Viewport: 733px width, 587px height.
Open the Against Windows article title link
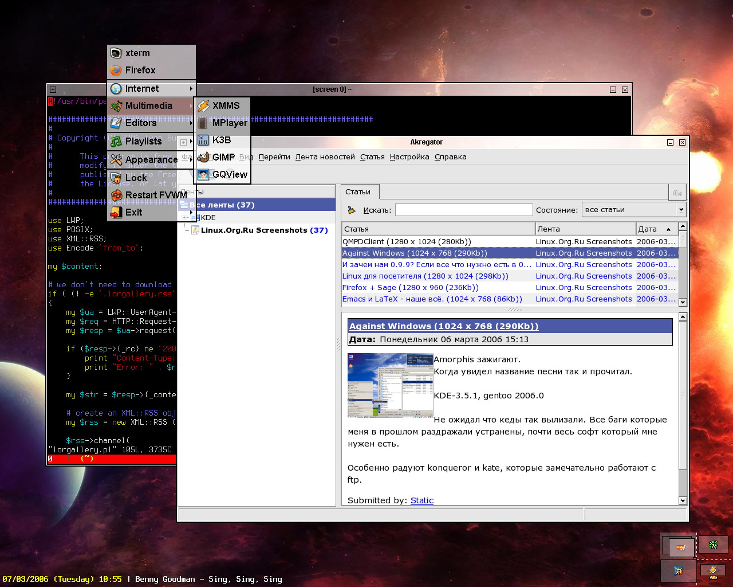click(x=444, y=326)
